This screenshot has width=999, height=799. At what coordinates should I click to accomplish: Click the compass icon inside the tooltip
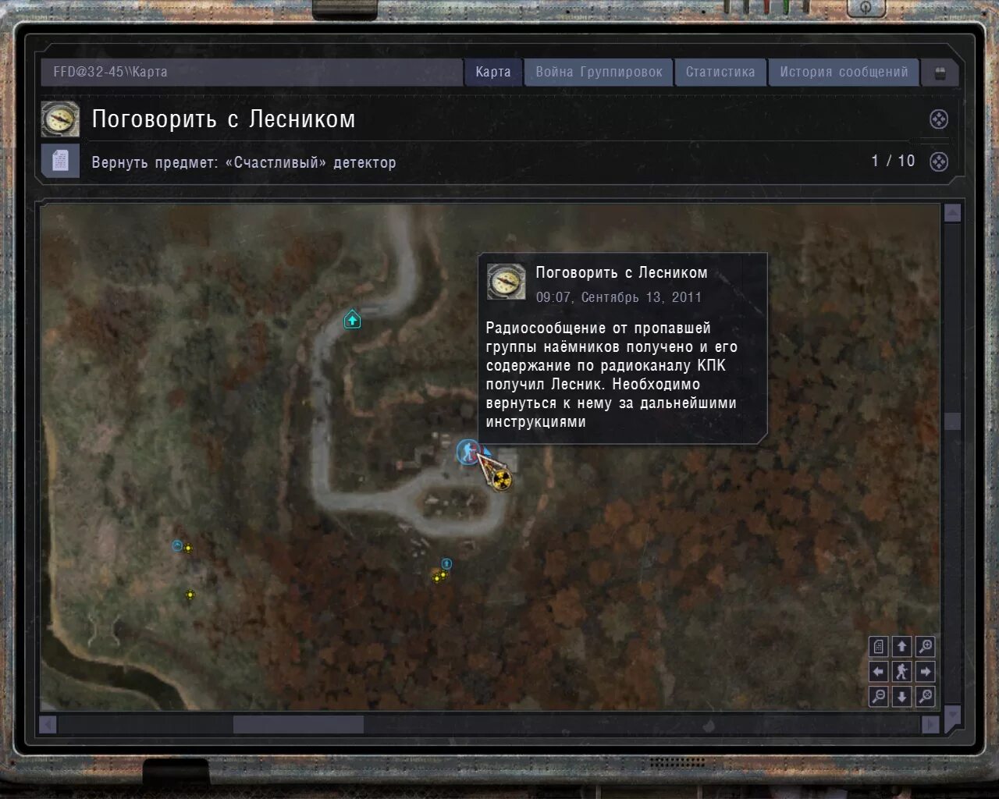point(506,282)
